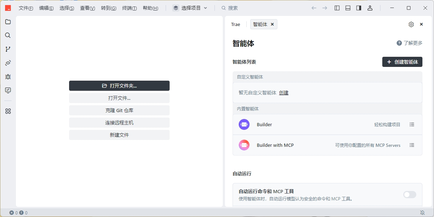This screenshot has height=217, width=434.
Task: Expand the 选择项目 project dropdown
Action: tap(190, 8)
